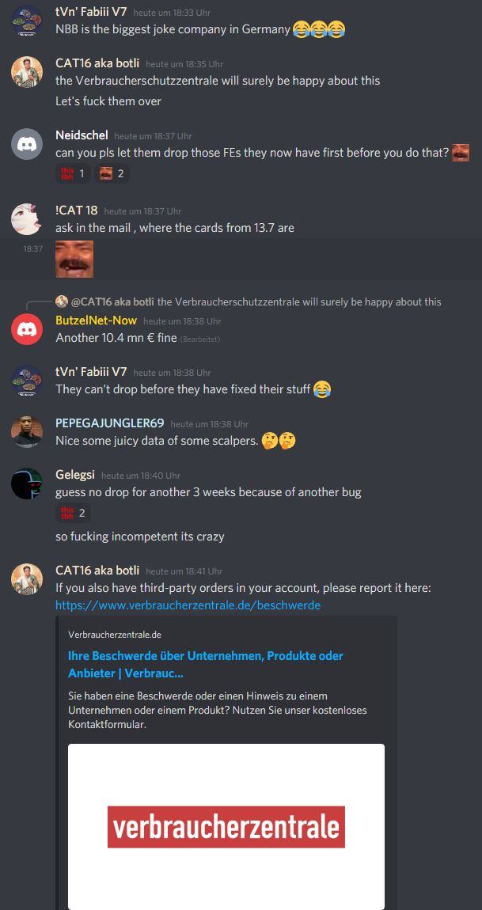Click the laughing man emoji image posted by !CAT 18
This screenshot has width=482, height=910.
click(74, 259)
